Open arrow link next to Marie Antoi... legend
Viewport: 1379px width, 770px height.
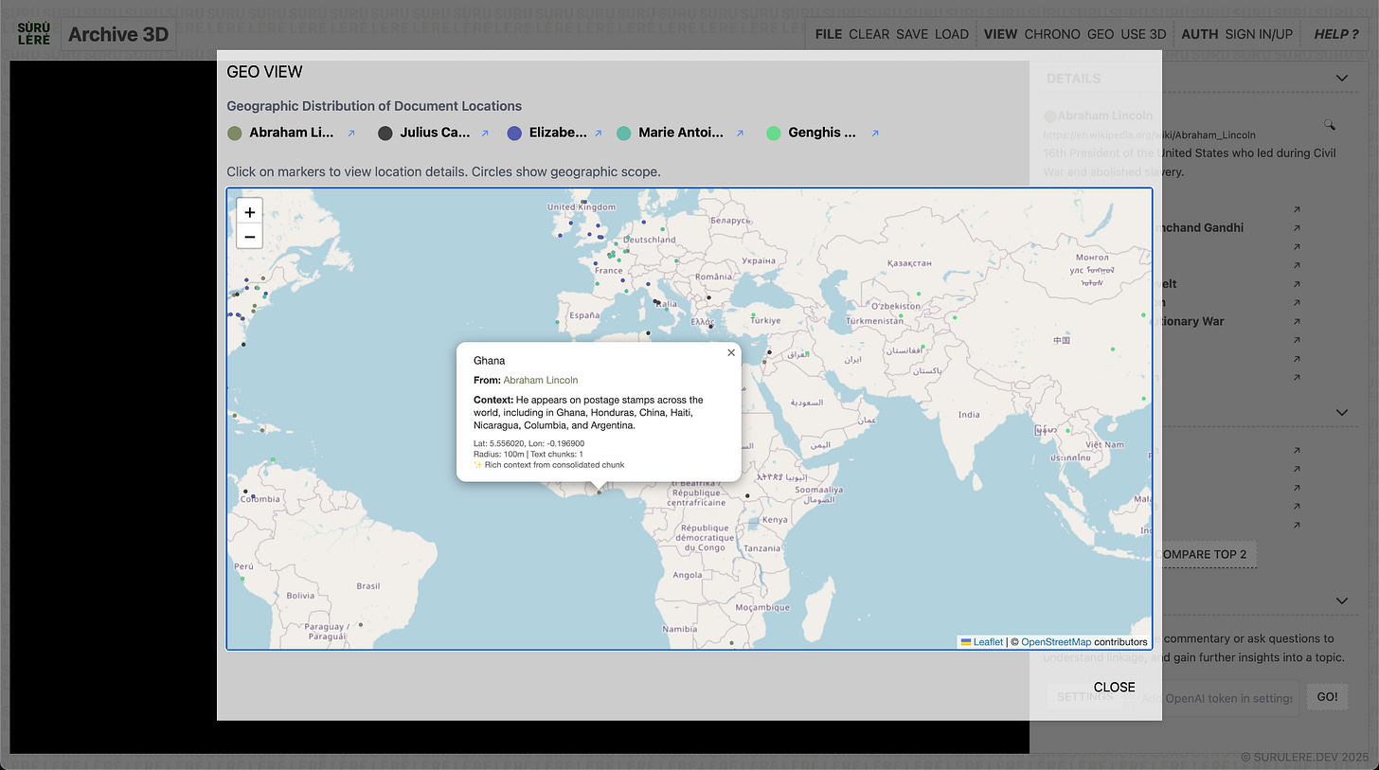[x=742, y=134]
